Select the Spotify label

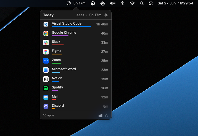[x=57, y=87]
